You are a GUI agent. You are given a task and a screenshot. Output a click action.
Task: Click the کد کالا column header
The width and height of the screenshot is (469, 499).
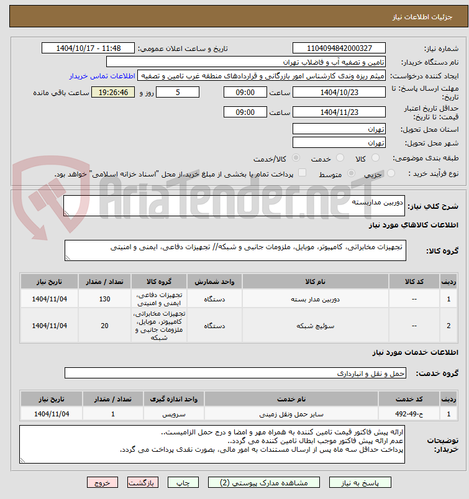[414, 282]
